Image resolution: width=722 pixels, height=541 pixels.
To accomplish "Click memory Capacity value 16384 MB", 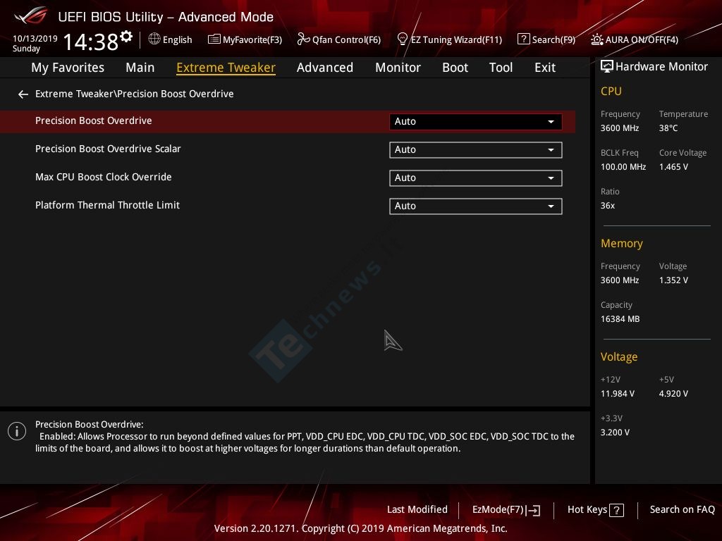I will pos(620,319).
